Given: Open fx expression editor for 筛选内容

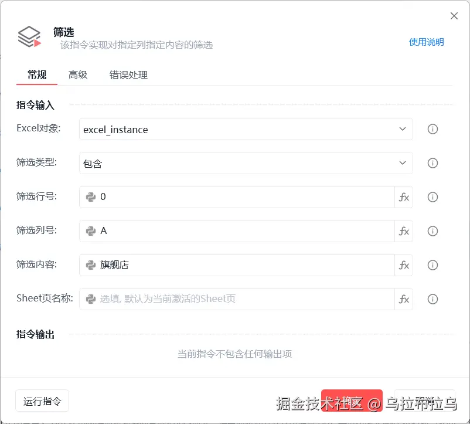Looking at the screenshot, I should (x=404, y=265).
